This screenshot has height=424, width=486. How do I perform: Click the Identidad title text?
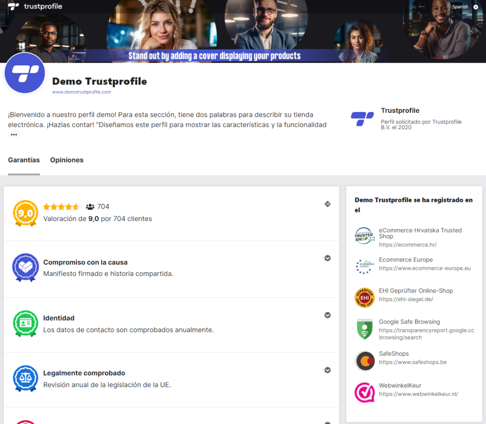click(x=58, y=318)
